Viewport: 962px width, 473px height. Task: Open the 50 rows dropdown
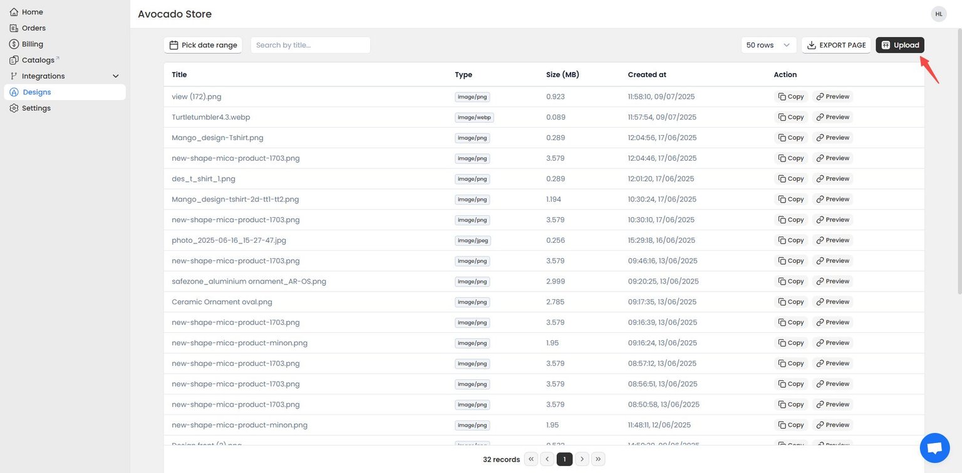click(768, 45)
